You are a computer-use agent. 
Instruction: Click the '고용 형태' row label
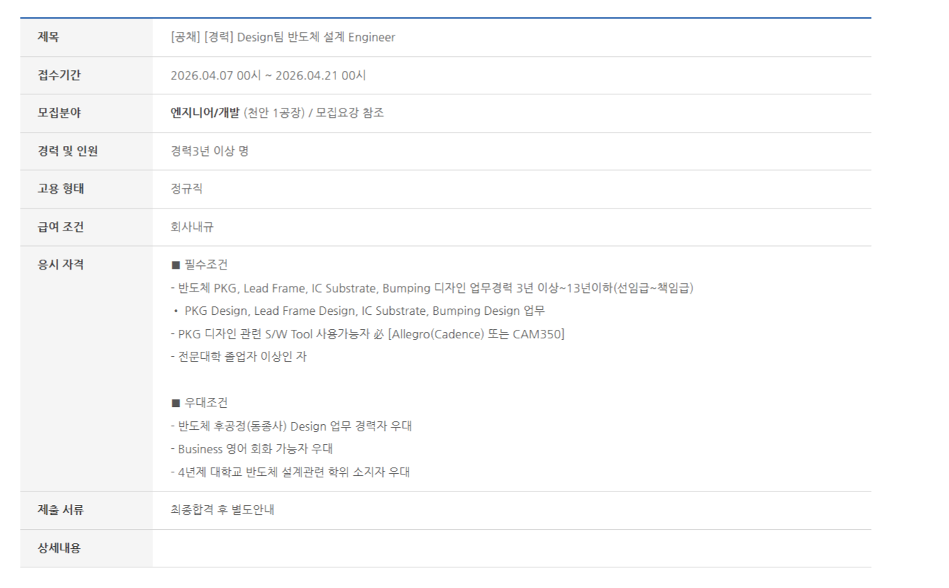[x=60, y=189]
